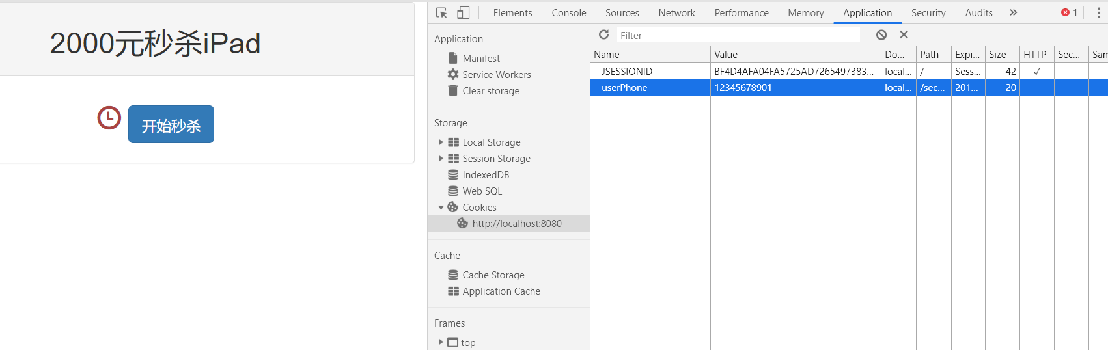The image size is (1108, 350).
Task: Open Service Workers in the sidebar
Action: pos(496,75)
